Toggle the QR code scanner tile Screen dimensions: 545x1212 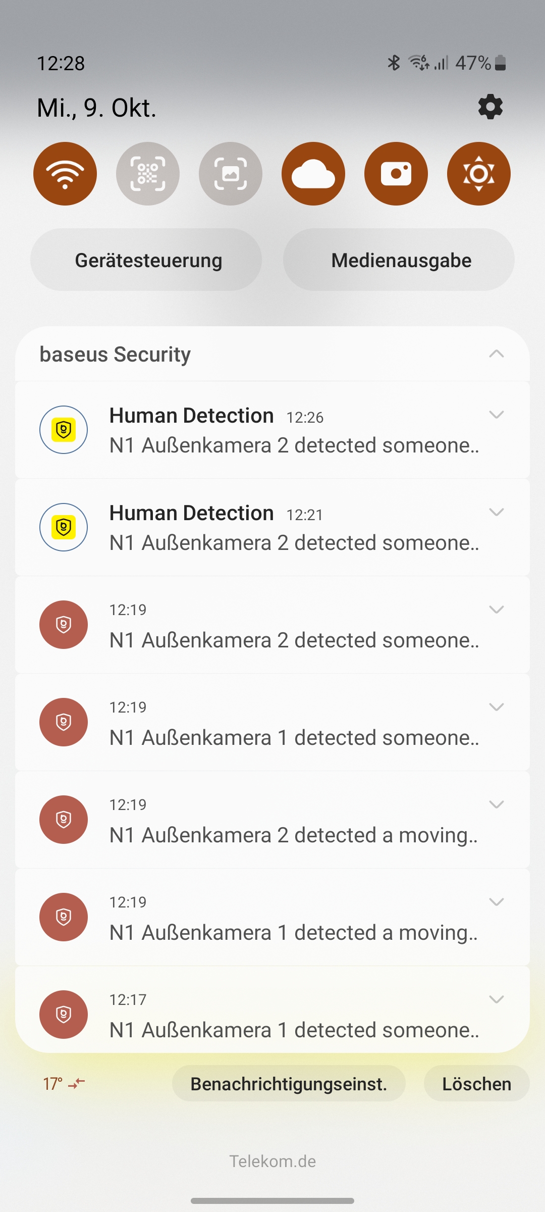coord(148,174)
